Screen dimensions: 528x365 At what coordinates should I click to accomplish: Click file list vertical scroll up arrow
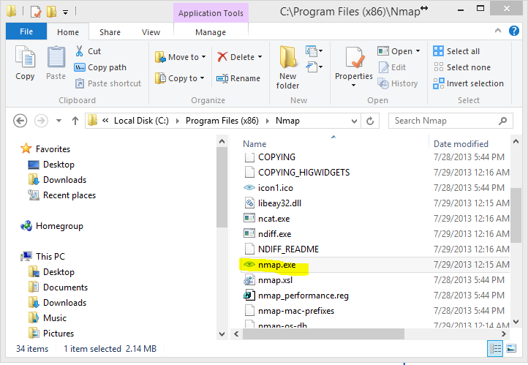516,141
